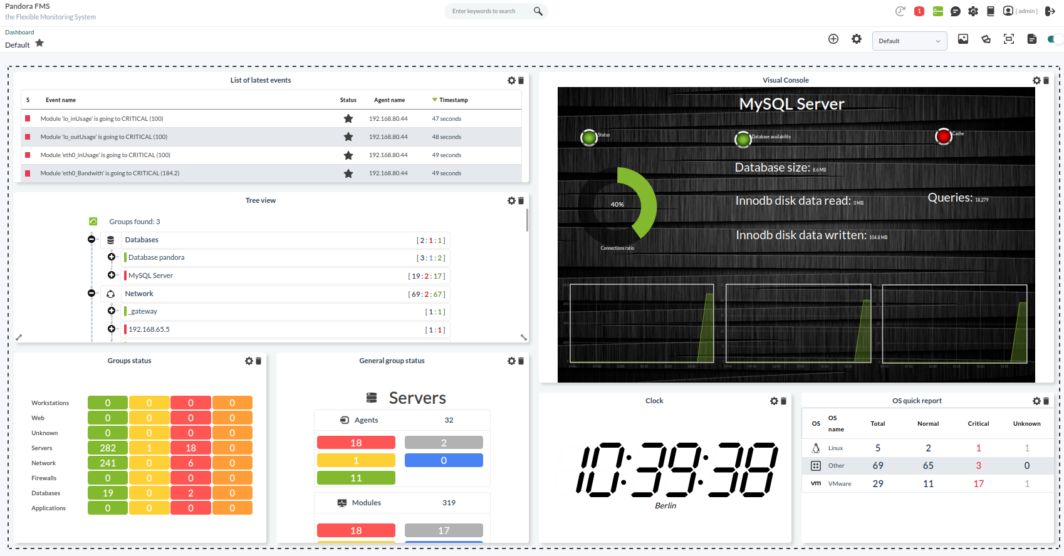Click the green server status icon
The width and height of the screenshot is (1064, 556).
937,11
